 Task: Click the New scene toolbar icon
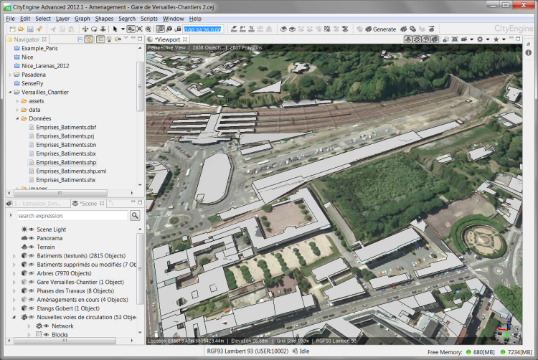tap(12, 29)
